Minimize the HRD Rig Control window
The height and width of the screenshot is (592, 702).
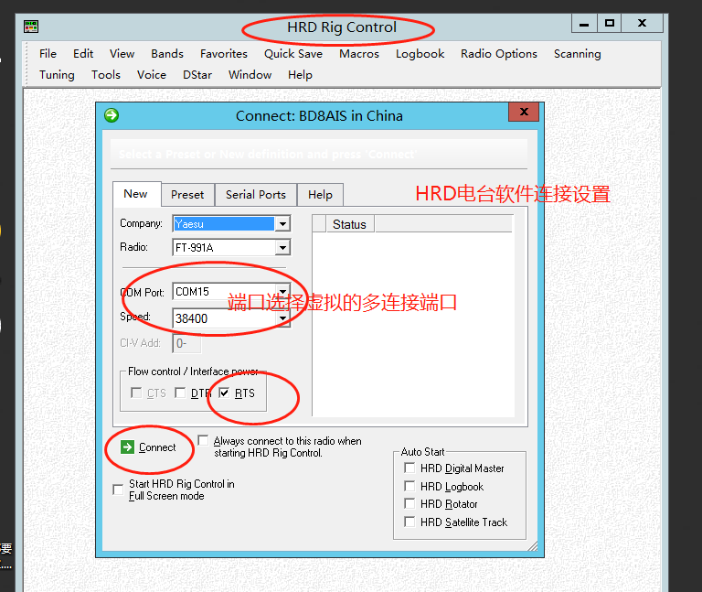tap(584, 24)
